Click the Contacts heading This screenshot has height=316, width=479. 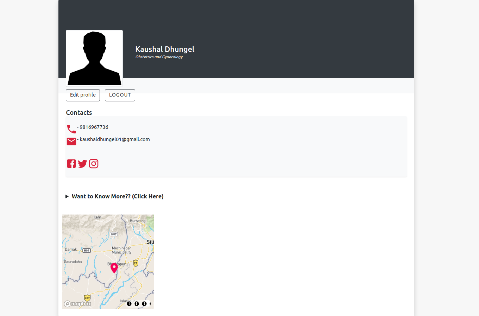pos(79,113)
